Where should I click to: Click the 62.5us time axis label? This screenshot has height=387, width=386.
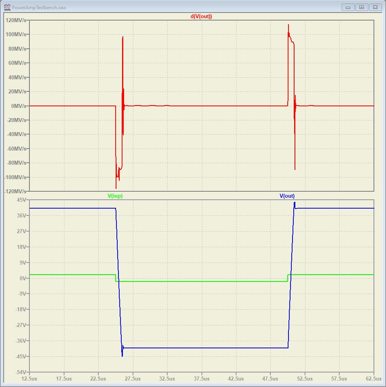[374, 379]
